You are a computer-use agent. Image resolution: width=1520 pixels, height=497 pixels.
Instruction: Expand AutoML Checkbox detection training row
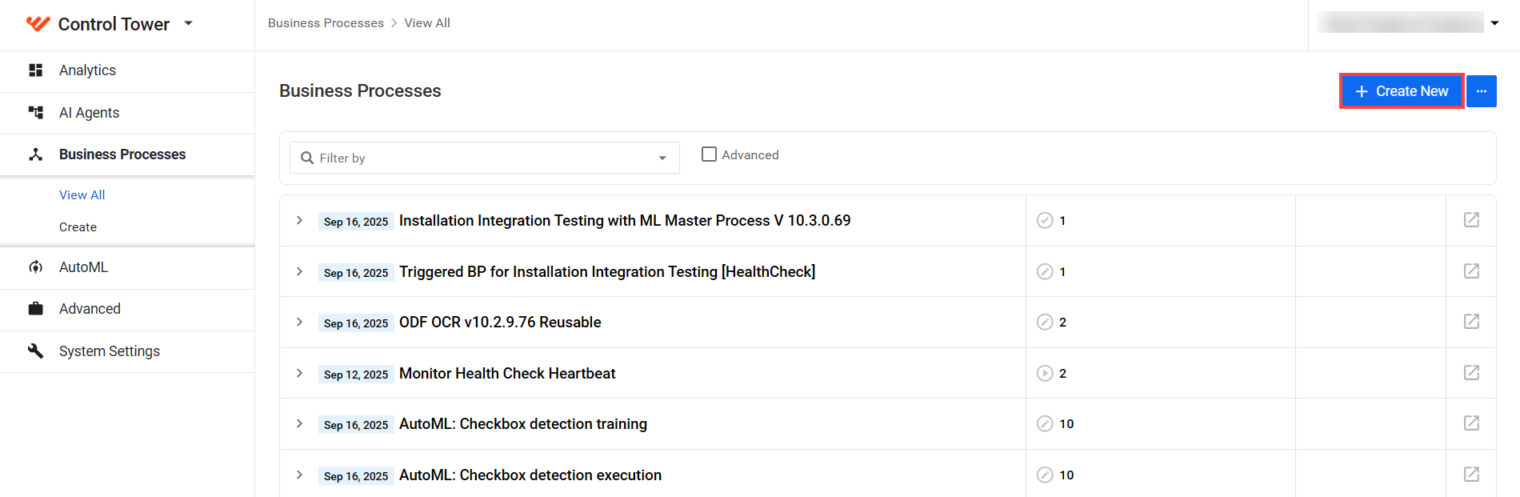(x=299, y=423)
